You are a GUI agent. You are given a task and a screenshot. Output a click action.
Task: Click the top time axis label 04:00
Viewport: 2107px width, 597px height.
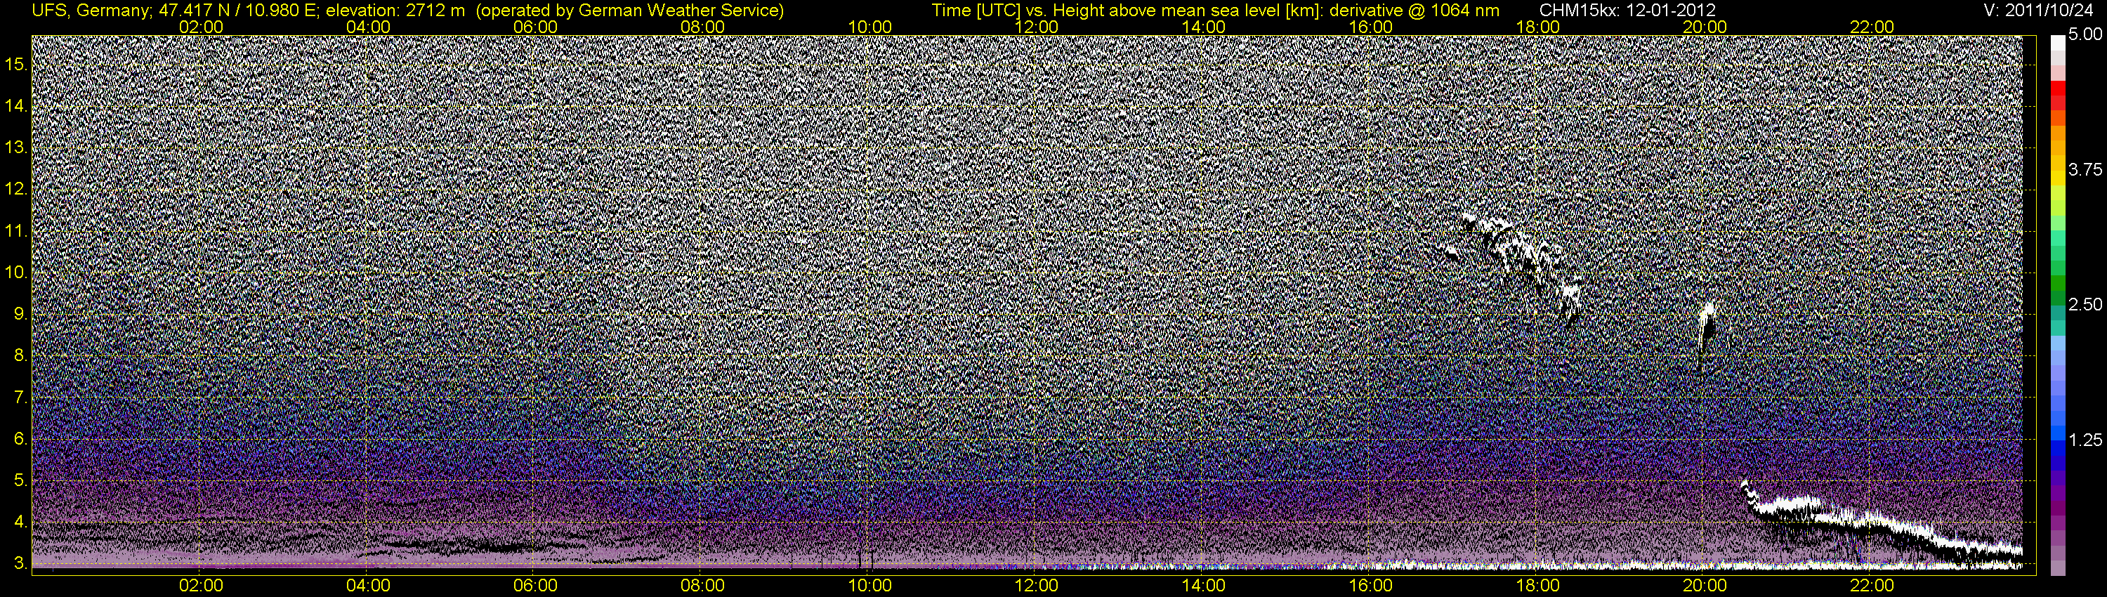pos(368,27)
